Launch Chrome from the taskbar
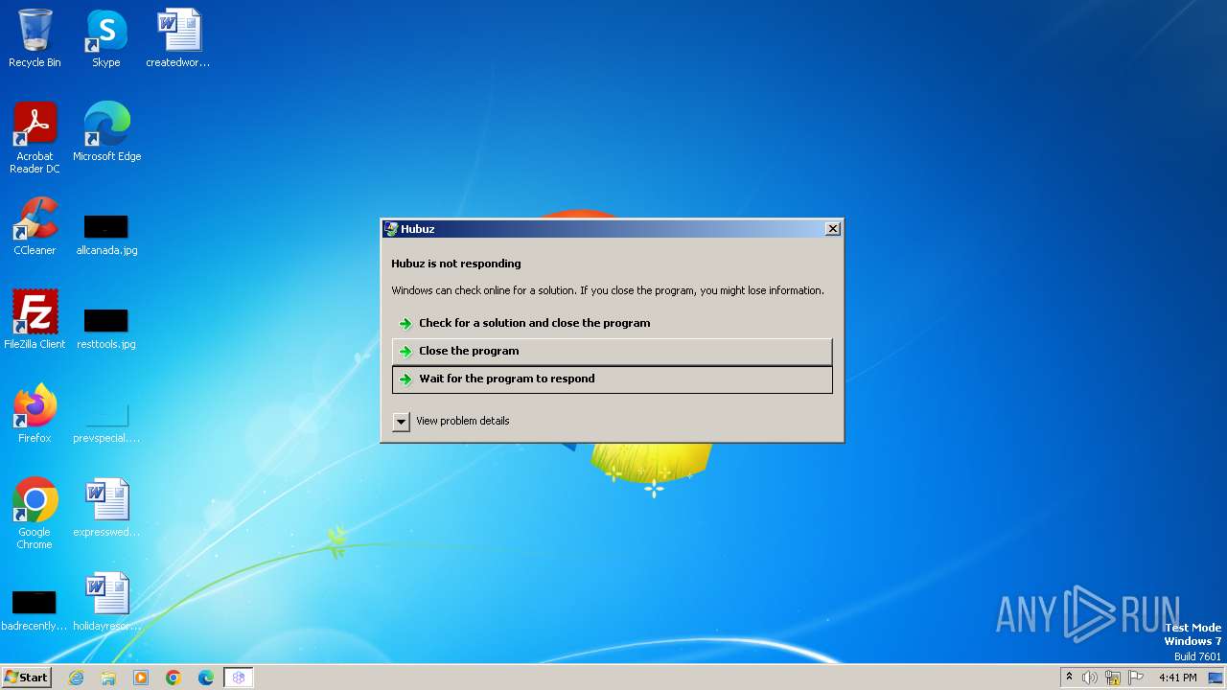Viewport: 1227px width, 690px height. click(x=174, y=678)
